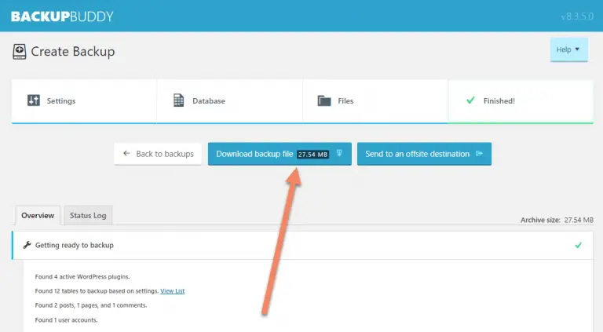Download the backup file

coord(280,154)
